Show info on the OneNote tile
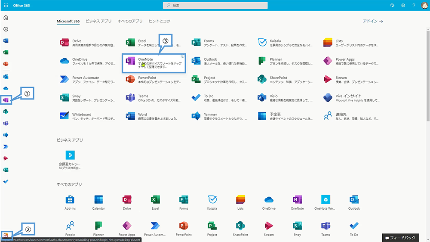 (x=183, y=56)
